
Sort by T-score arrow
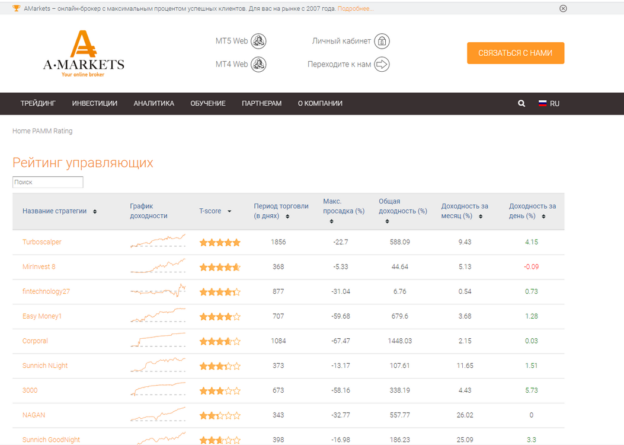(x=229, y=211)
